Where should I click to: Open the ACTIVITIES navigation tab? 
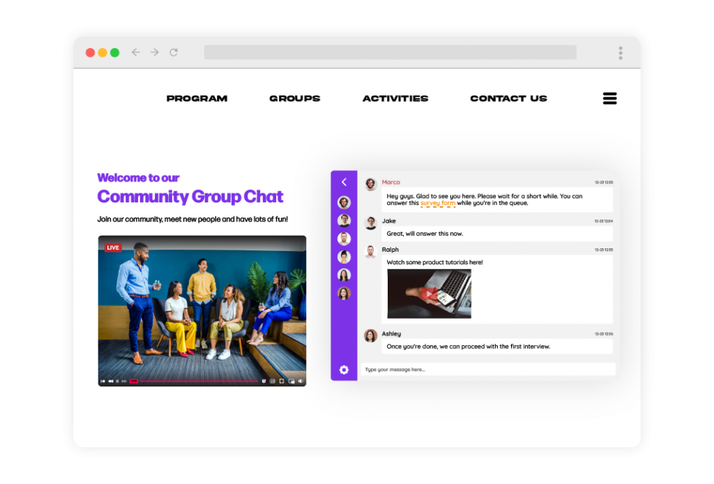click(395, 98)
